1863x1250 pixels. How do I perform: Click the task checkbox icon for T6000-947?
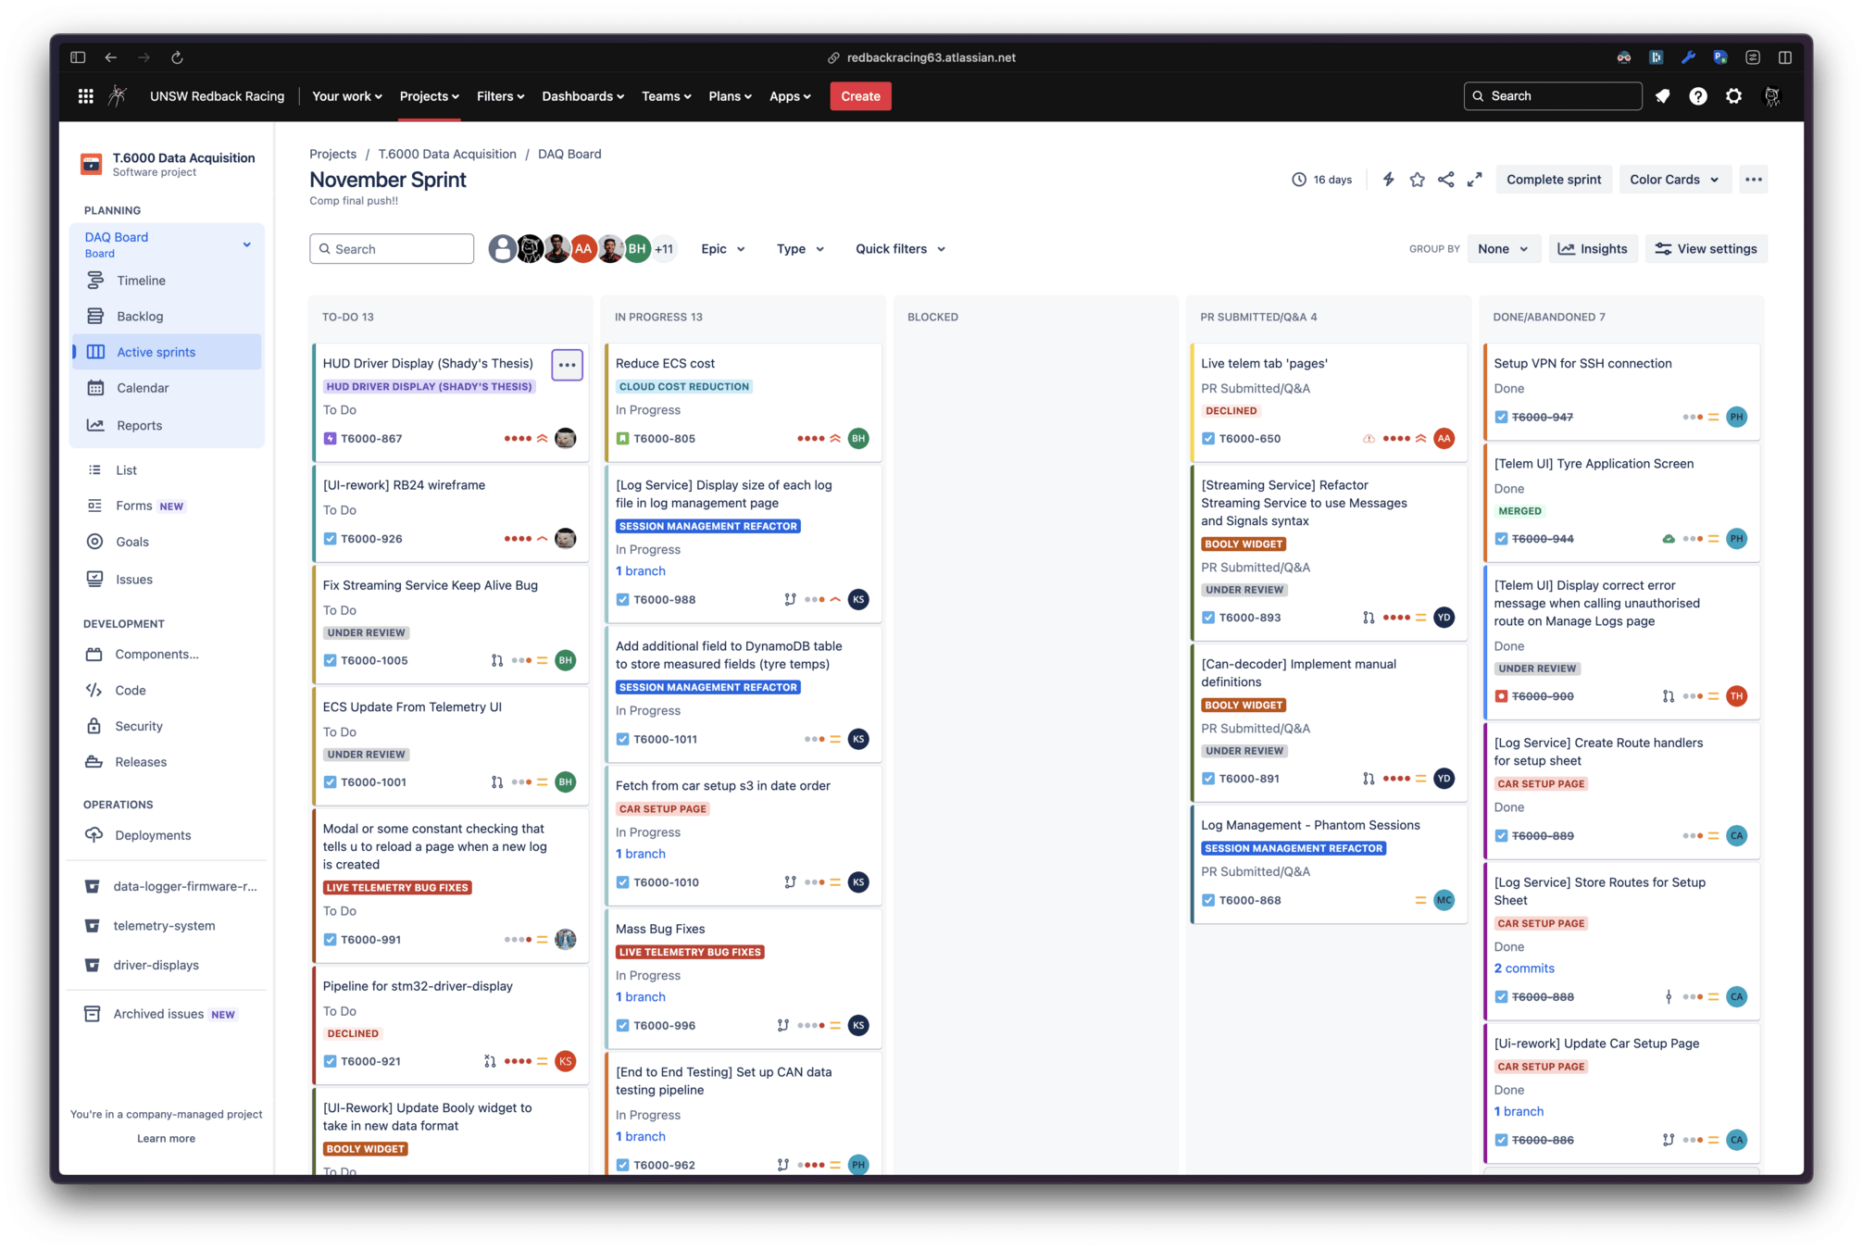coord(1501,418)
